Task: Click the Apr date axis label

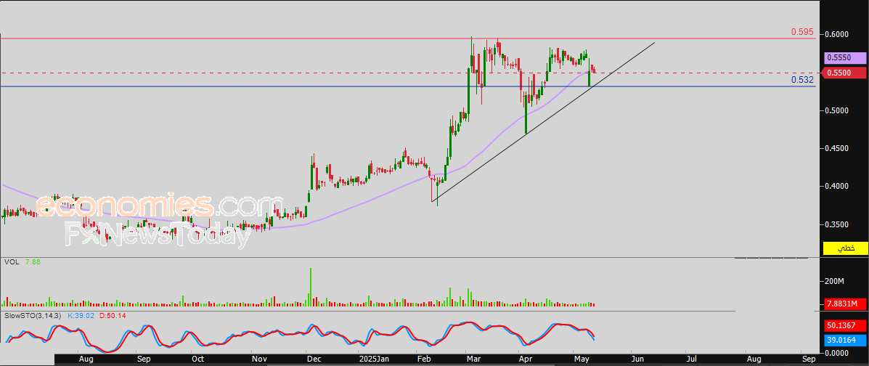Action: tap(525, 360)
